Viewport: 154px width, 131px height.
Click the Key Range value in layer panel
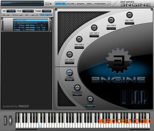click(x=41, y=28)
